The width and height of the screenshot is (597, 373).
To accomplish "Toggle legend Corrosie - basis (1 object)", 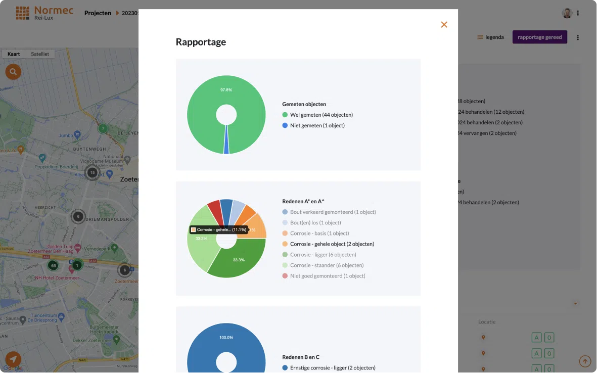I will point(315,234).
